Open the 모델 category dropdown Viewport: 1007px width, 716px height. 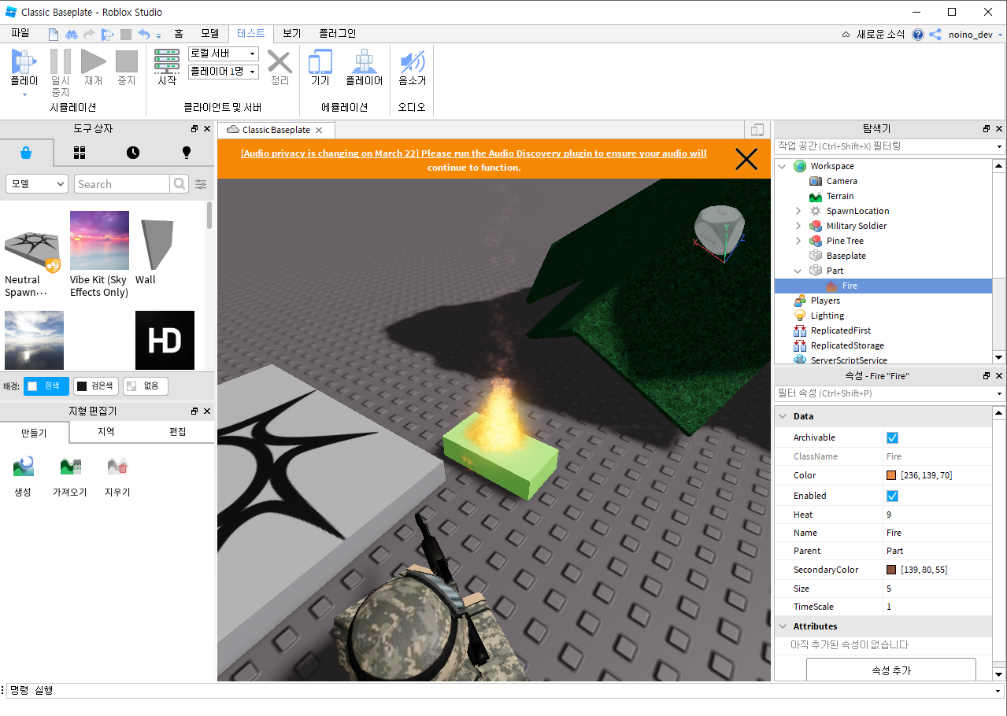click(x=37, y=184)
